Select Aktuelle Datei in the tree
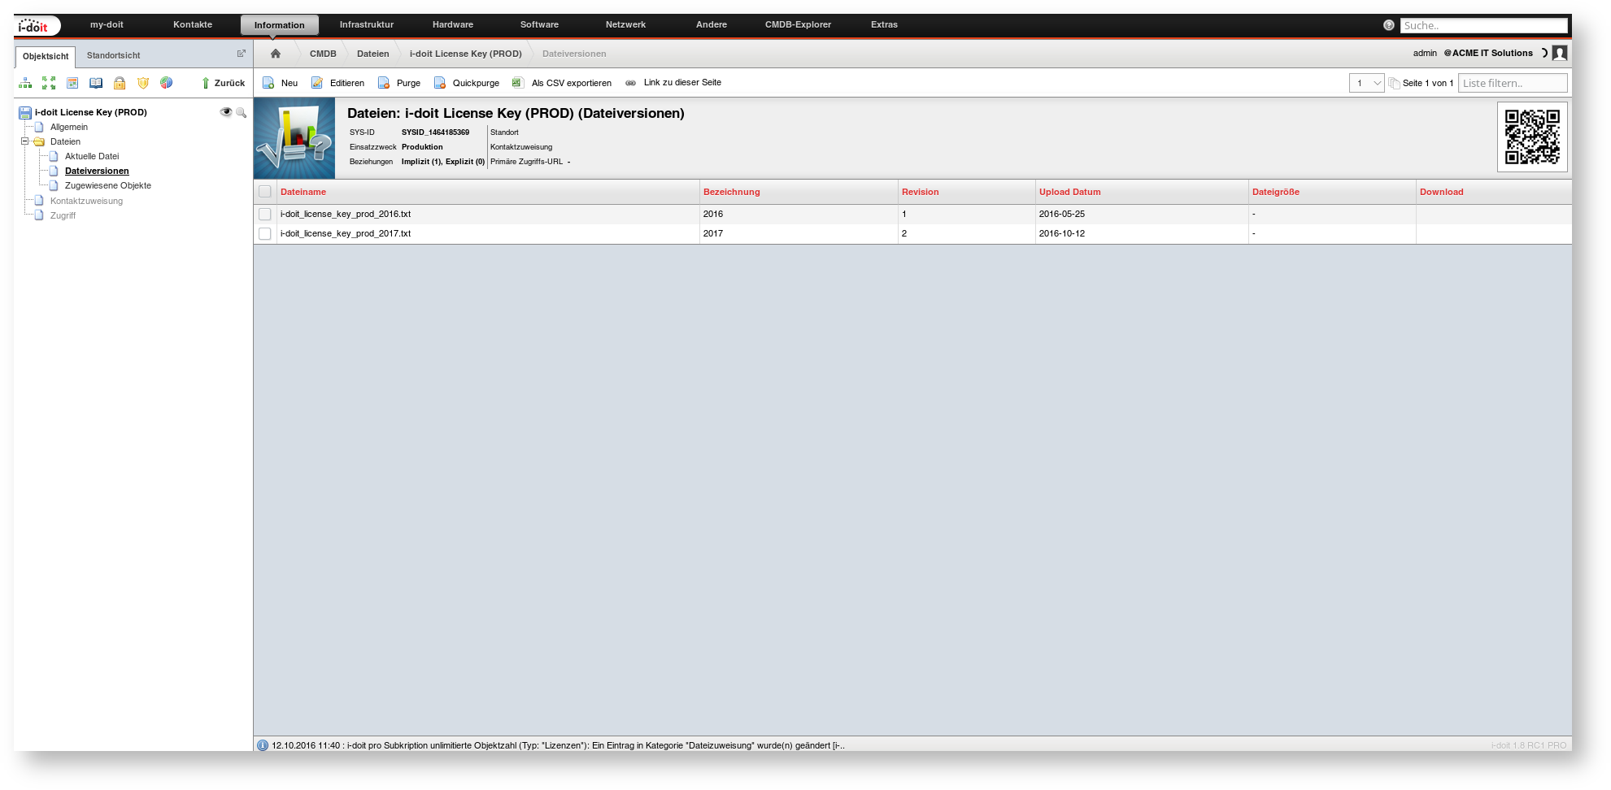This screenshot has width=1611, height=790. coord(92,156)
